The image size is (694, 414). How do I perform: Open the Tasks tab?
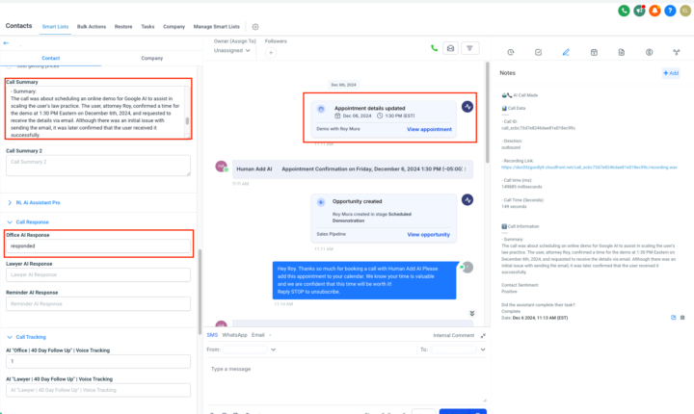pos(147,27)
